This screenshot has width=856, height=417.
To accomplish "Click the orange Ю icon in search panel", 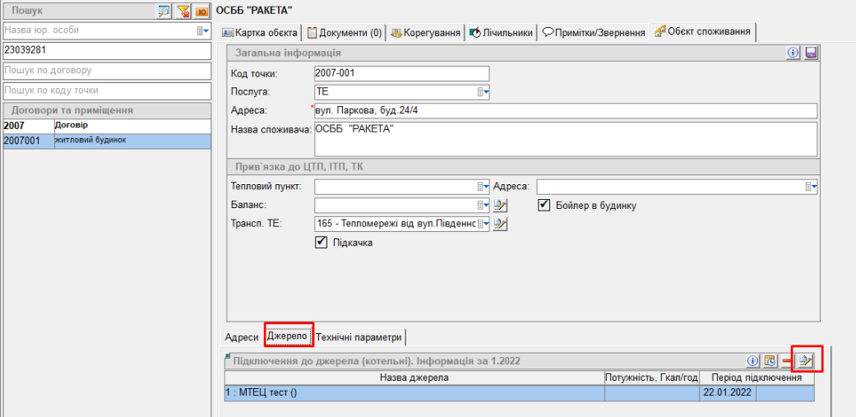I will tap(201, 12).
